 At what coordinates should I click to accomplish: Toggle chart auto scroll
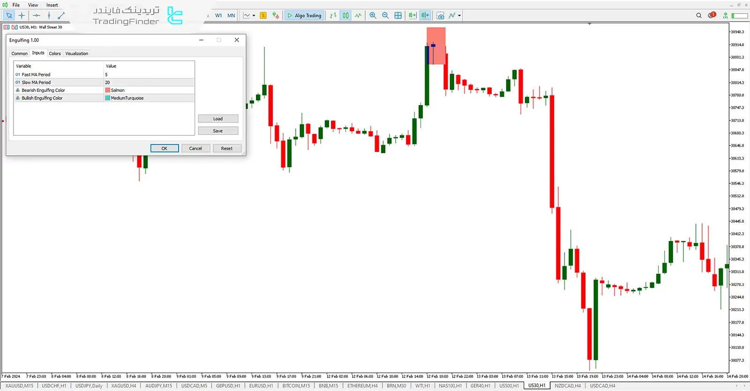(x=412, y=15)
